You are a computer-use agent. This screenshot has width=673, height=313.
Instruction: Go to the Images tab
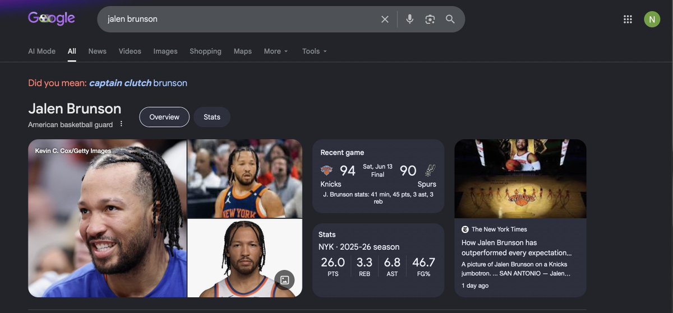click(x=165, y=51)
